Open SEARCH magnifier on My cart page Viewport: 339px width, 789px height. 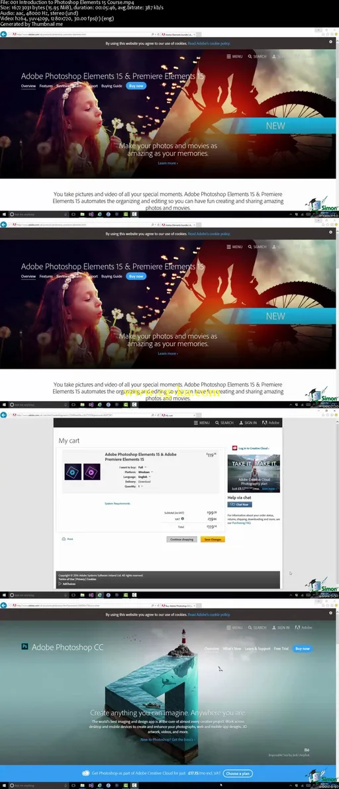click(x=217, y=423)
